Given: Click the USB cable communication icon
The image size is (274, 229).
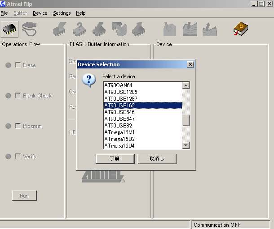Looking at the screenshot, I should pos(29,29).
